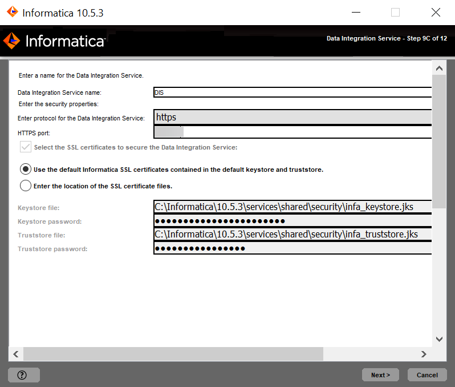
Task: Click the Keystore file path field
Action: [292, 207]
